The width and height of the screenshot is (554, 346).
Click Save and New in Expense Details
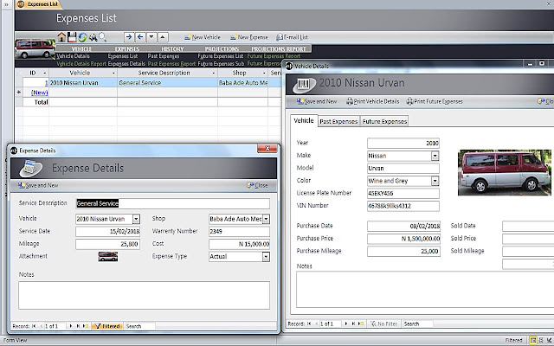coord(38,185)
